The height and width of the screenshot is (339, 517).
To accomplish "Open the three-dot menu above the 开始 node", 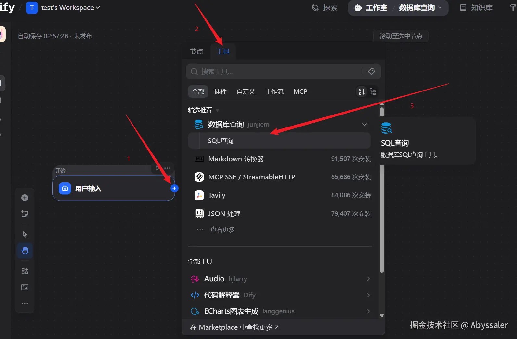I will coord(168,168).
